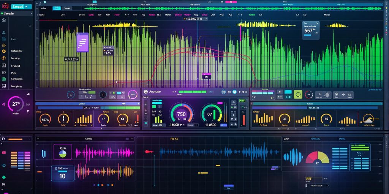389x194 pixels.
Task: Click the 27% Magen dial
Action: tap(16, 104)
